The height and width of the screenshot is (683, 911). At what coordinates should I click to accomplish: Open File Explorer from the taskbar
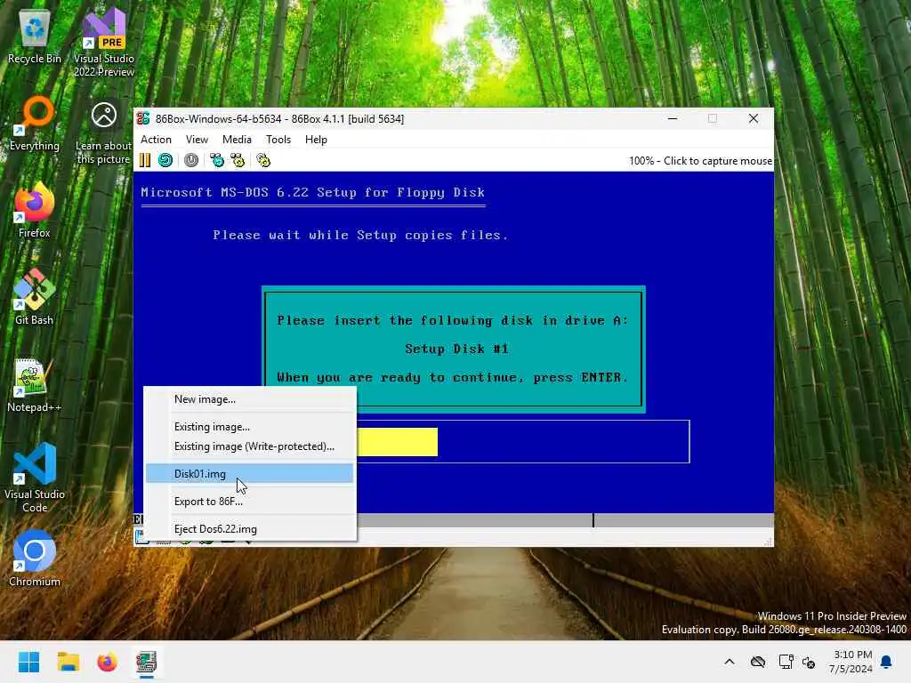(x=68, y=662)
